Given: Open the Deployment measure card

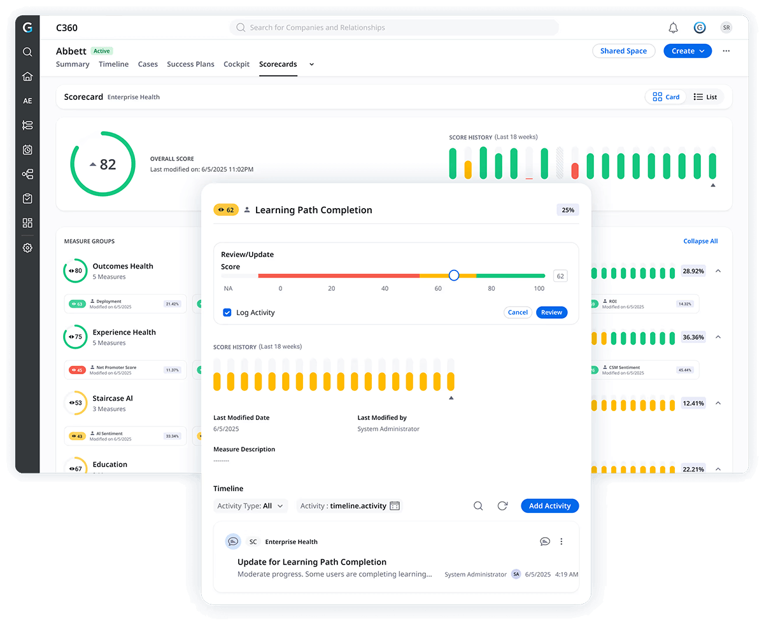Looking at the screenshot, I should [125, 304].
